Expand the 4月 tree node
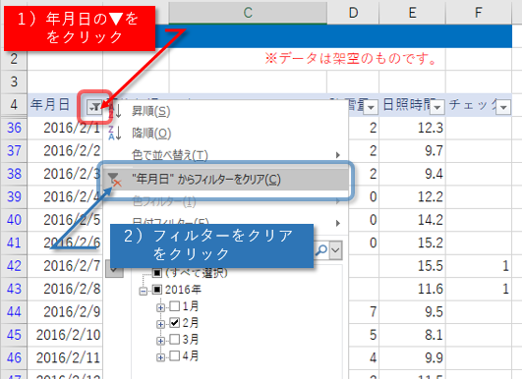Image resolution: width=522 pixels, height=379 pixels. point(160,357)
